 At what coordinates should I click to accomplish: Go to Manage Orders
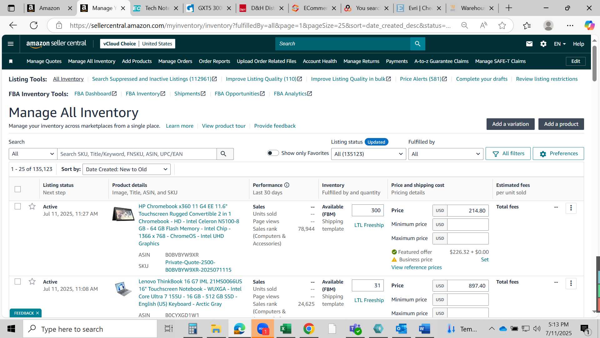pyautogui.click(x=175, y=61)
